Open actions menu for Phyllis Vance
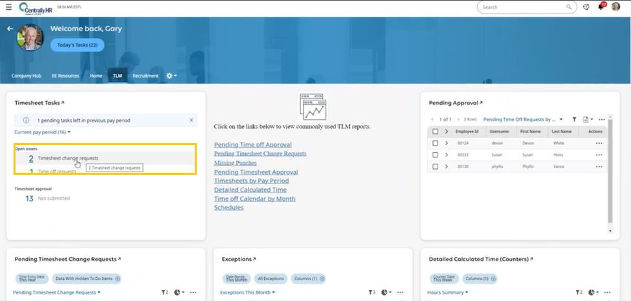Viewport: 631px width, 301px height. pos(599,166)
